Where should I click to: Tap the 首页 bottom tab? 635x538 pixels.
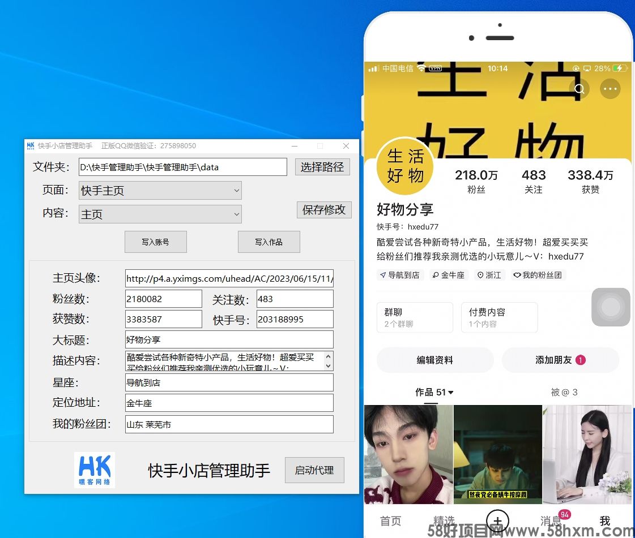390,521
